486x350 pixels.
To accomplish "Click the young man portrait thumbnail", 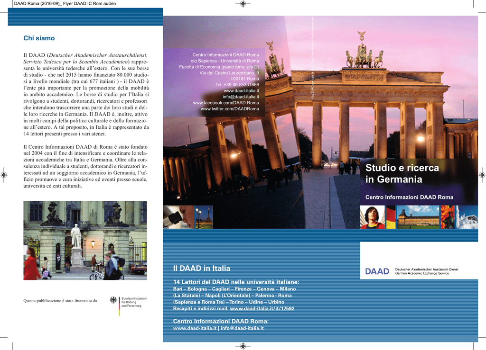I will click(x=373, y=217).
